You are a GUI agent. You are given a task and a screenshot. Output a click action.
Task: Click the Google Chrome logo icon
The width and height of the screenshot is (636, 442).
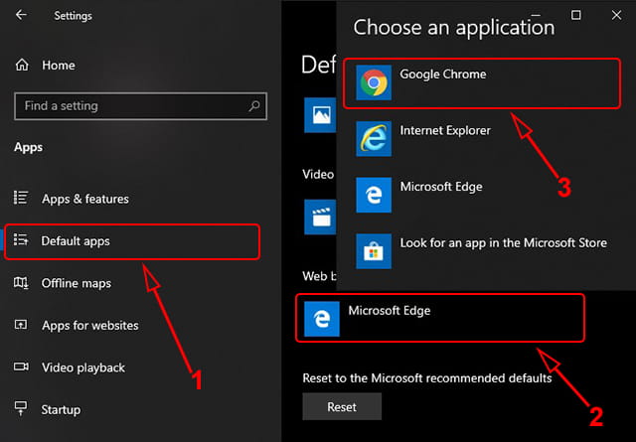374,82
